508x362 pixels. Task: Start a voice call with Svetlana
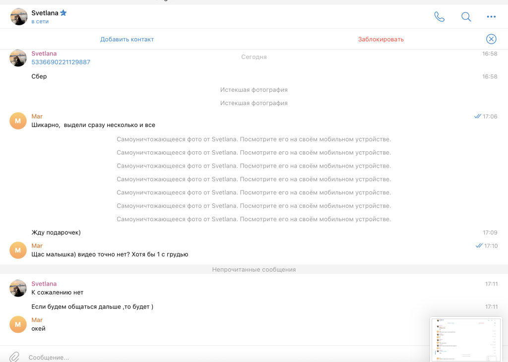point(439,16)
